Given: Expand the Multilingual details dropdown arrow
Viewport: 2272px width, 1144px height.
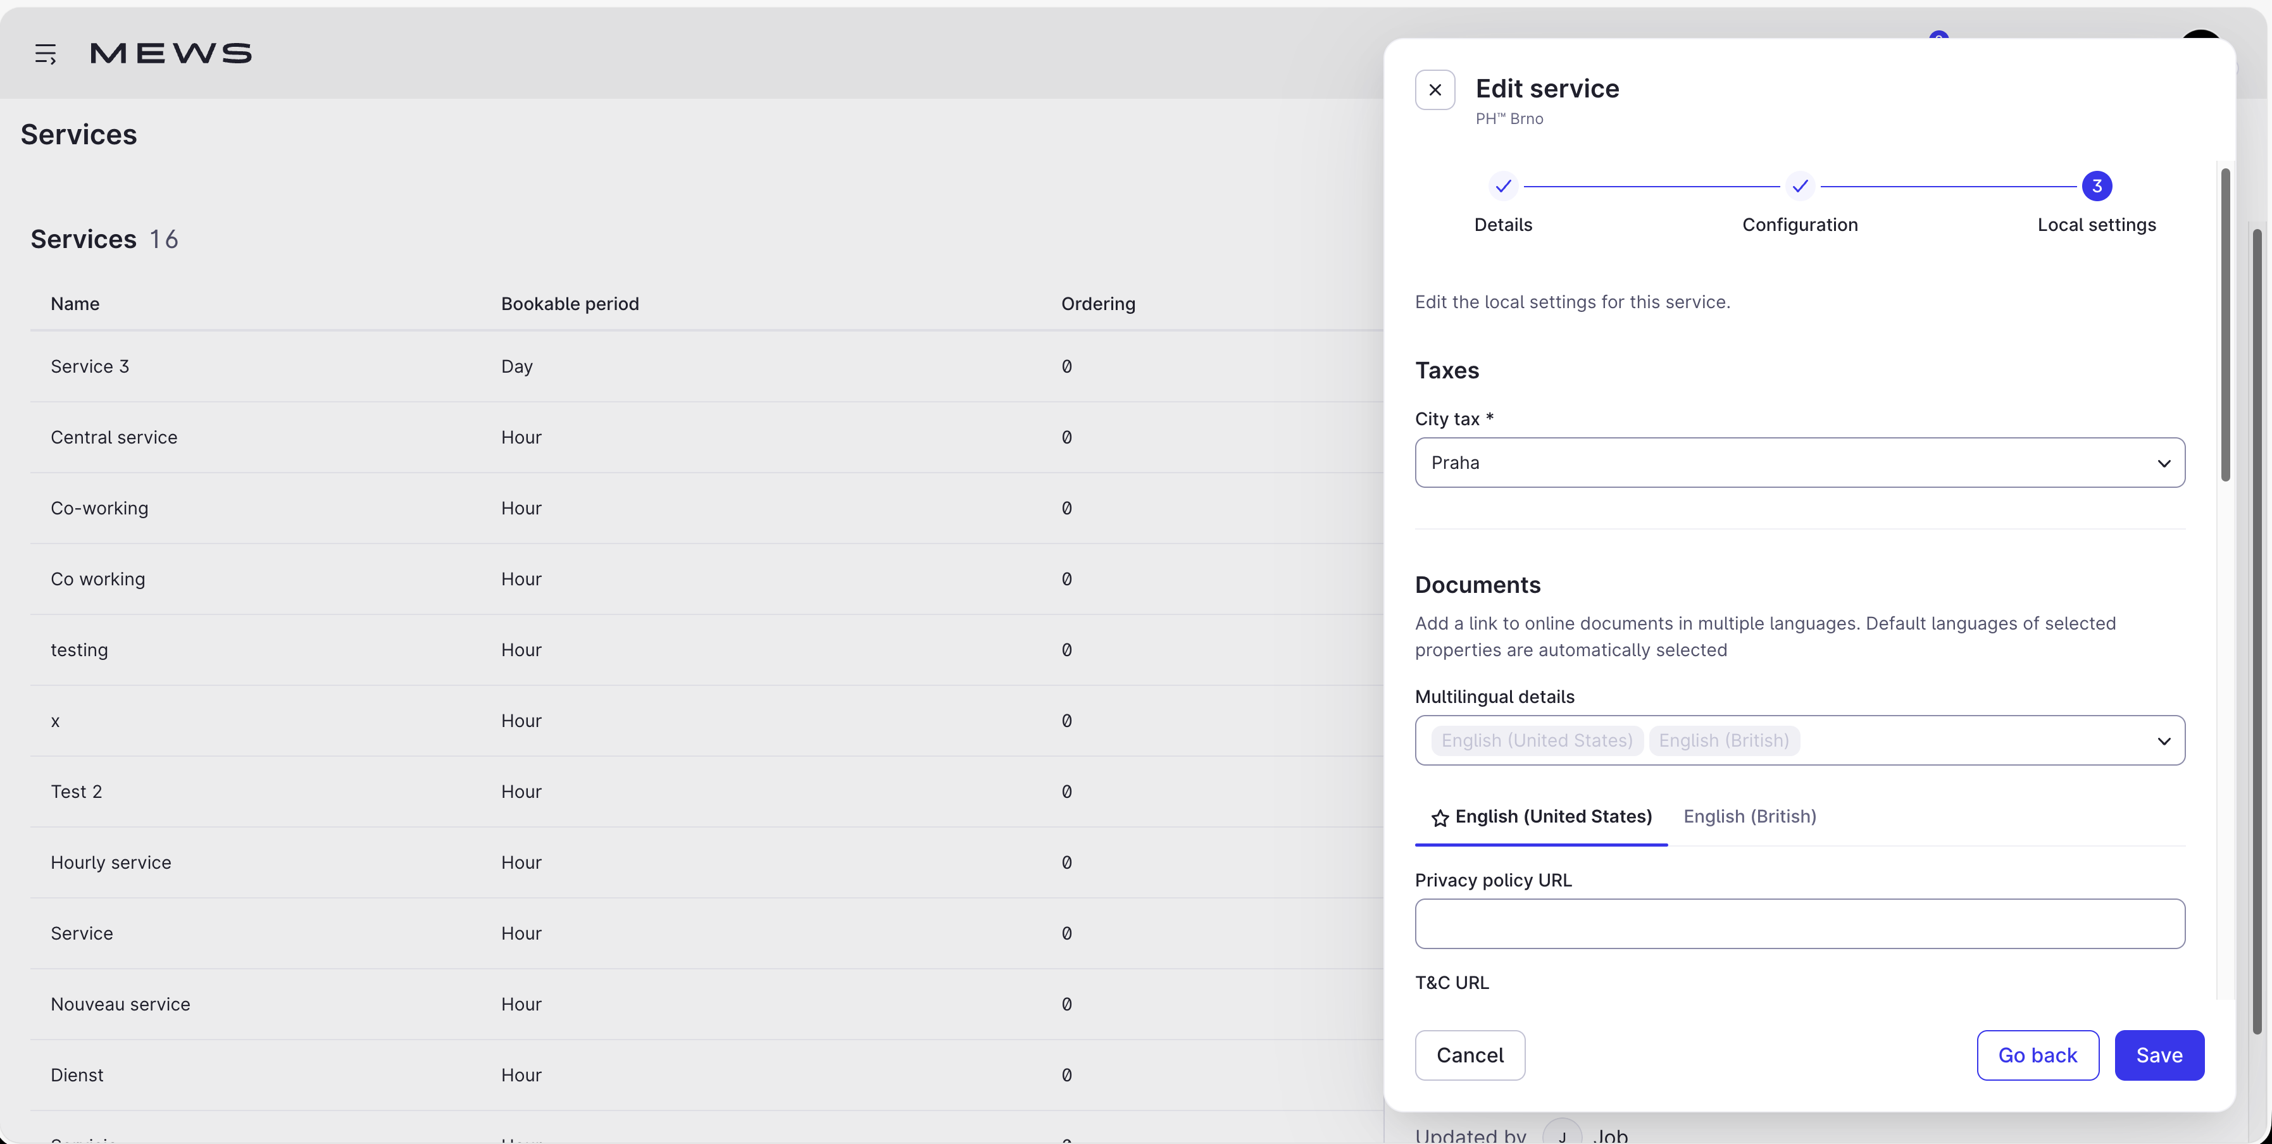Looking at the screenshot, I should [x=2164, y=741].
